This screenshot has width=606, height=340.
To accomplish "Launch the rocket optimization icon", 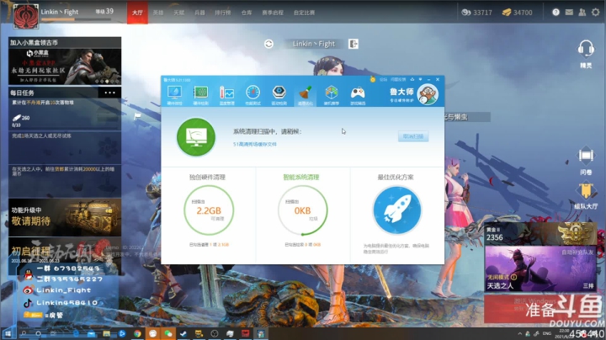I will click(x=397, y=210).
